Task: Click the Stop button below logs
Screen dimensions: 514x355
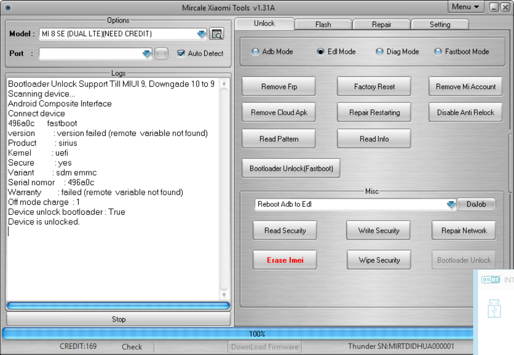Action: [x=119, y=319]
